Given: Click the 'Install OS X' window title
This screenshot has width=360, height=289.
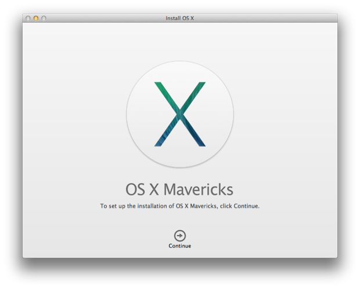Looking at the screenshot, I should pos(180,19).
